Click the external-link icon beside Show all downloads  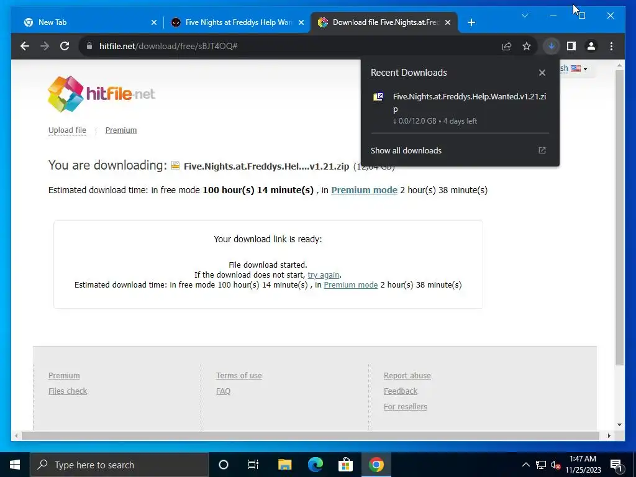tap(542, 150)
